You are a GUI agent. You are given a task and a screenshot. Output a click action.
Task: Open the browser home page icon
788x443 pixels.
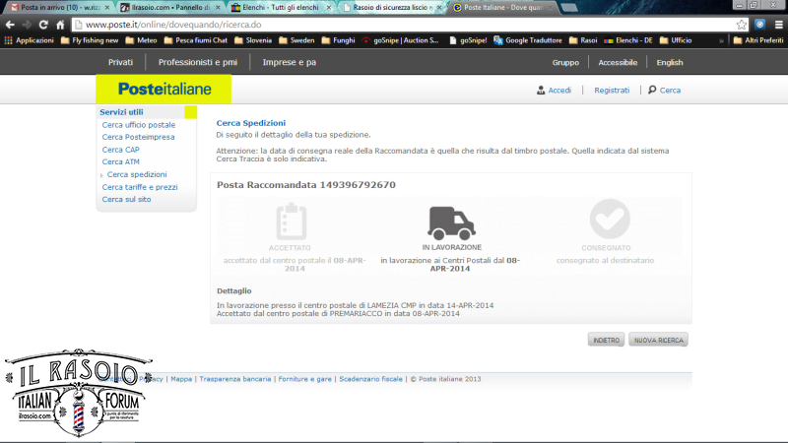click(60, 25)
